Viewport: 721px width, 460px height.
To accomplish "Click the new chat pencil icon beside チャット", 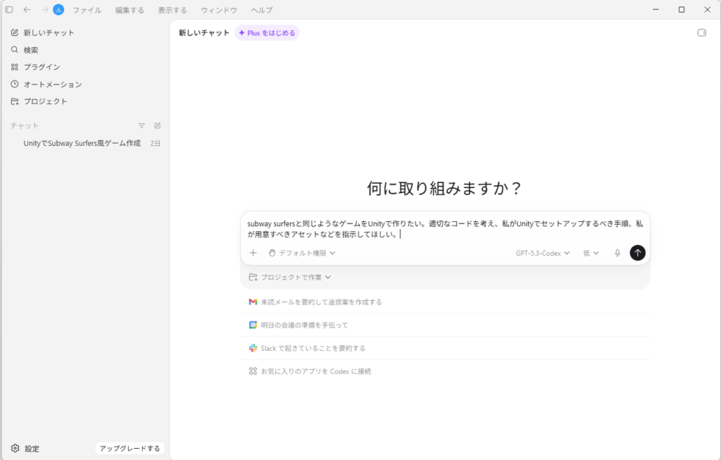I will (x=158, y=125).
